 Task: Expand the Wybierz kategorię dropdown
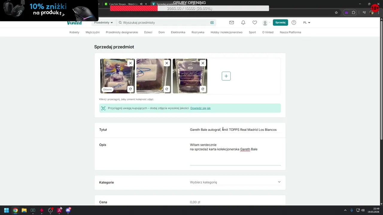coord(235,182)
